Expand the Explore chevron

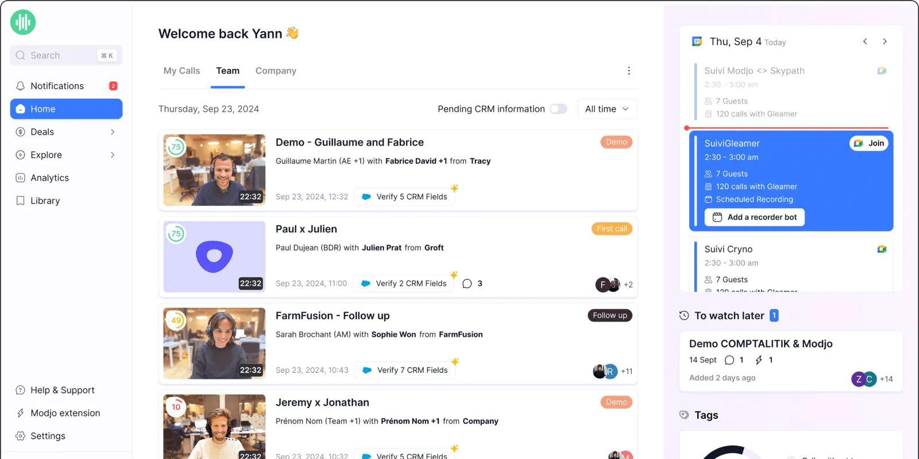[113, 155]
